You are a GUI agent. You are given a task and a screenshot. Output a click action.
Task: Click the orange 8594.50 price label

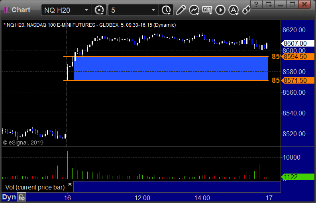(297, 57)
